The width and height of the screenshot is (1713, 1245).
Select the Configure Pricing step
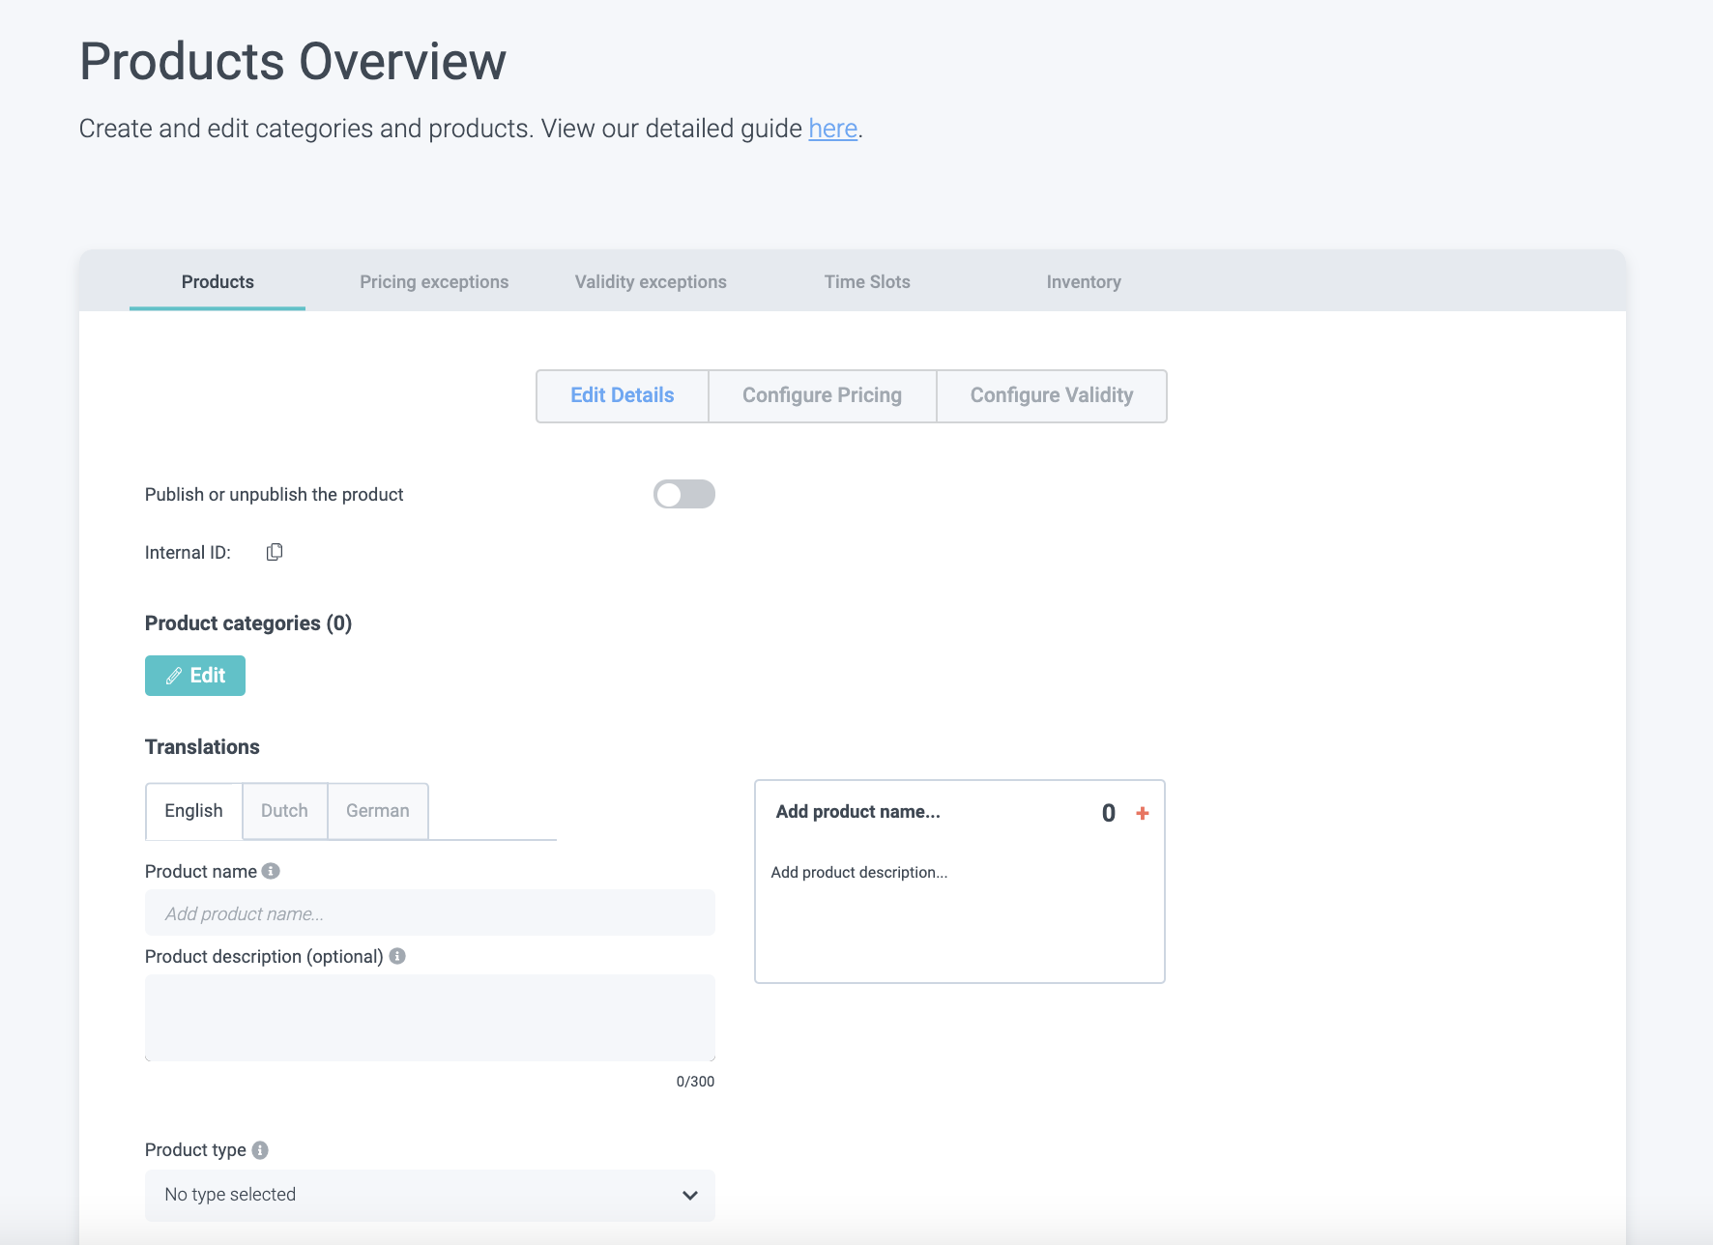pos(822,395)
